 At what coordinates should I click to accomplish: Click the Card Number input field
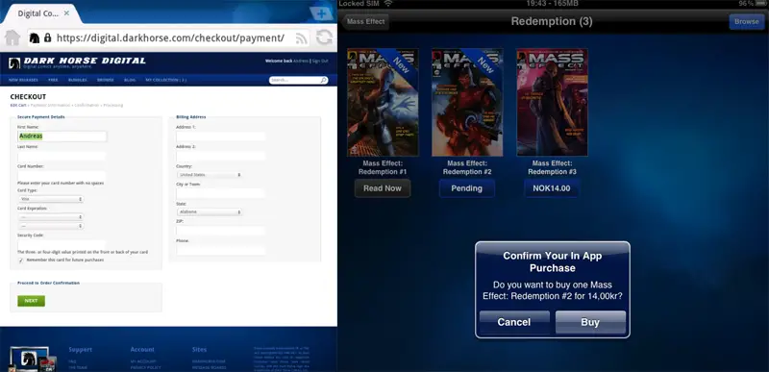(x=62, y=176)
